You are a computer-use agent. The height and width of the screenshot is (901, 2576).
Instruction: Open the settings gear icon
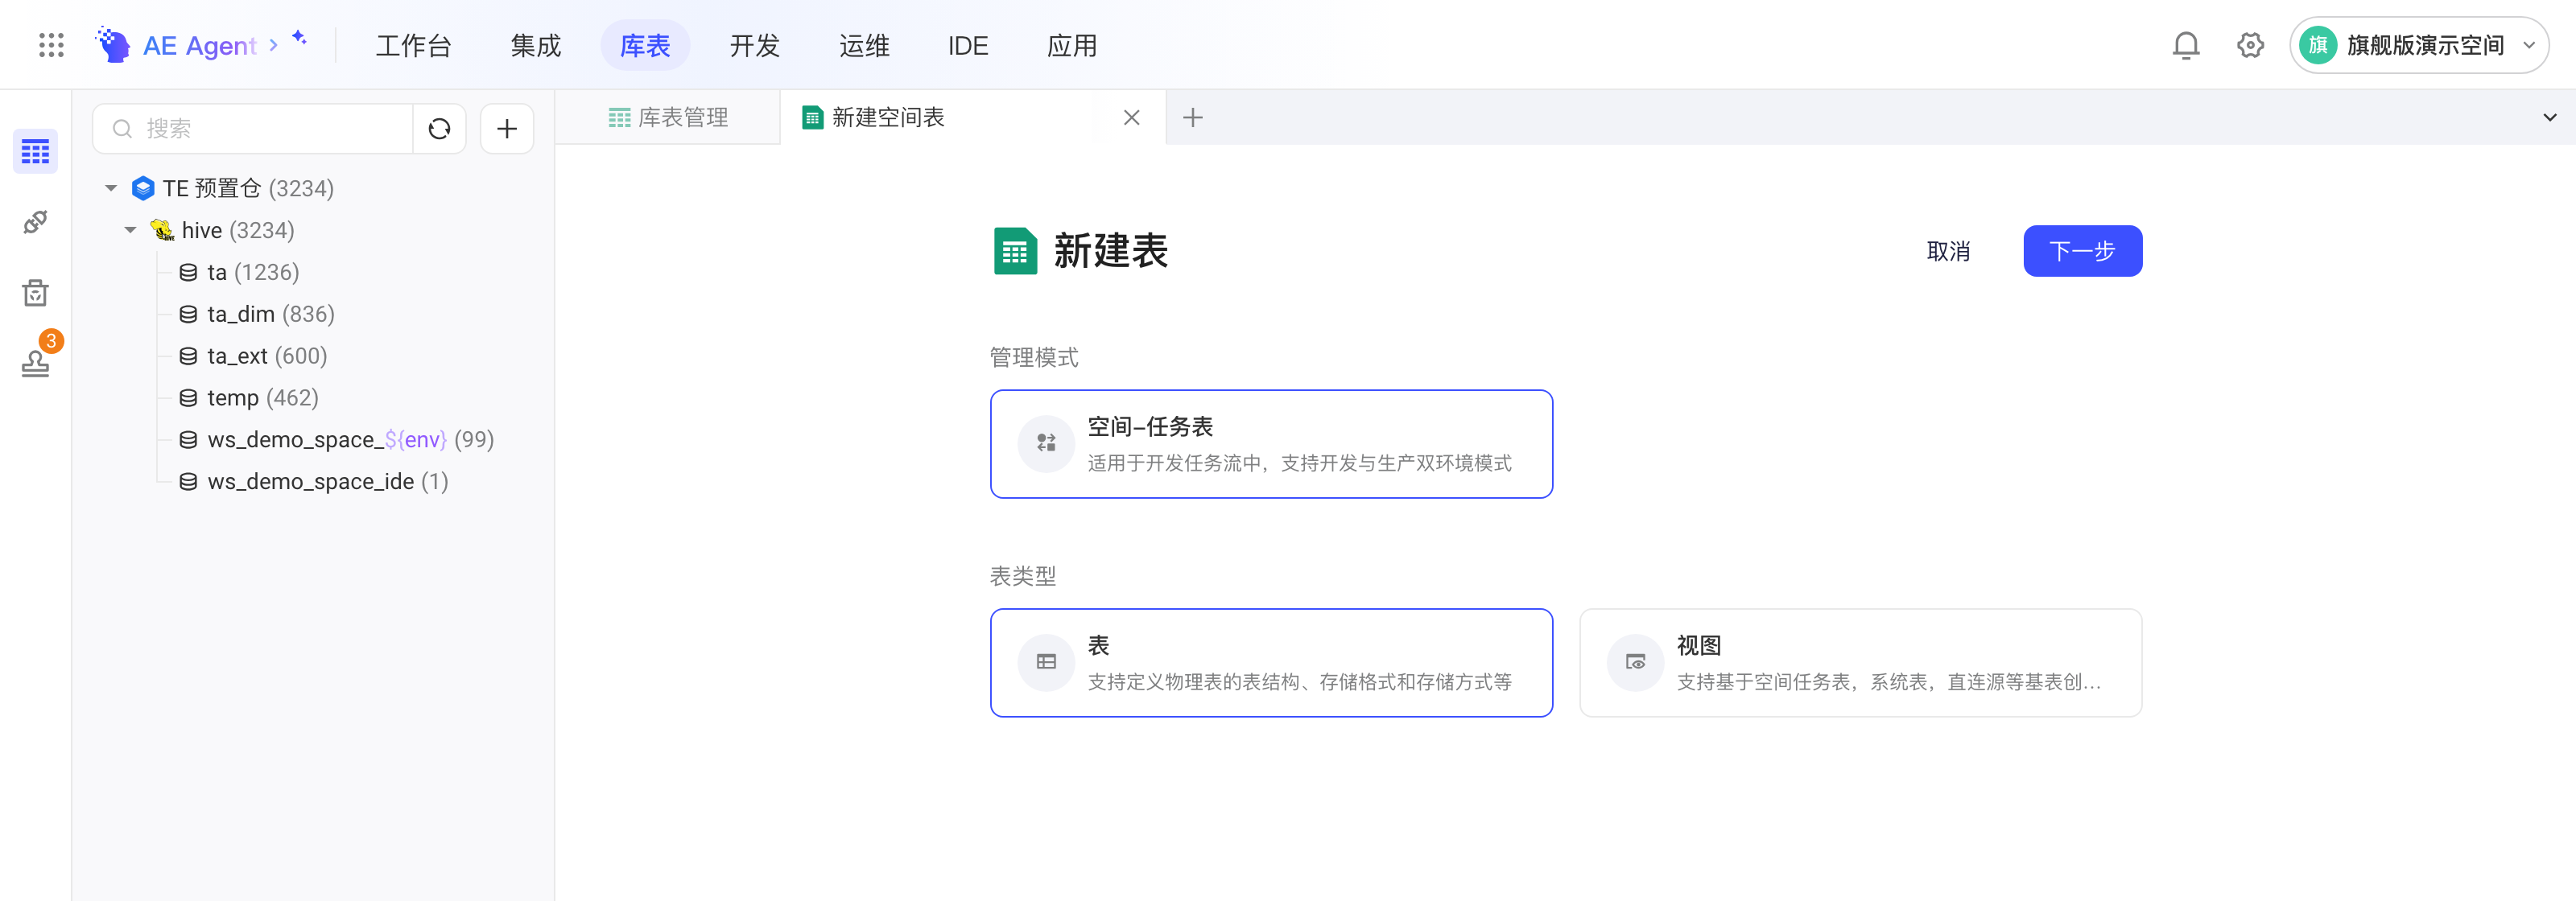tap(2250, 45)
